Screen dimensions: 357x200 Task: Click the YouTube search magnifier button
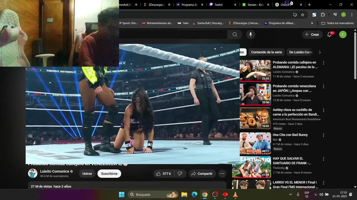[235, 34]
